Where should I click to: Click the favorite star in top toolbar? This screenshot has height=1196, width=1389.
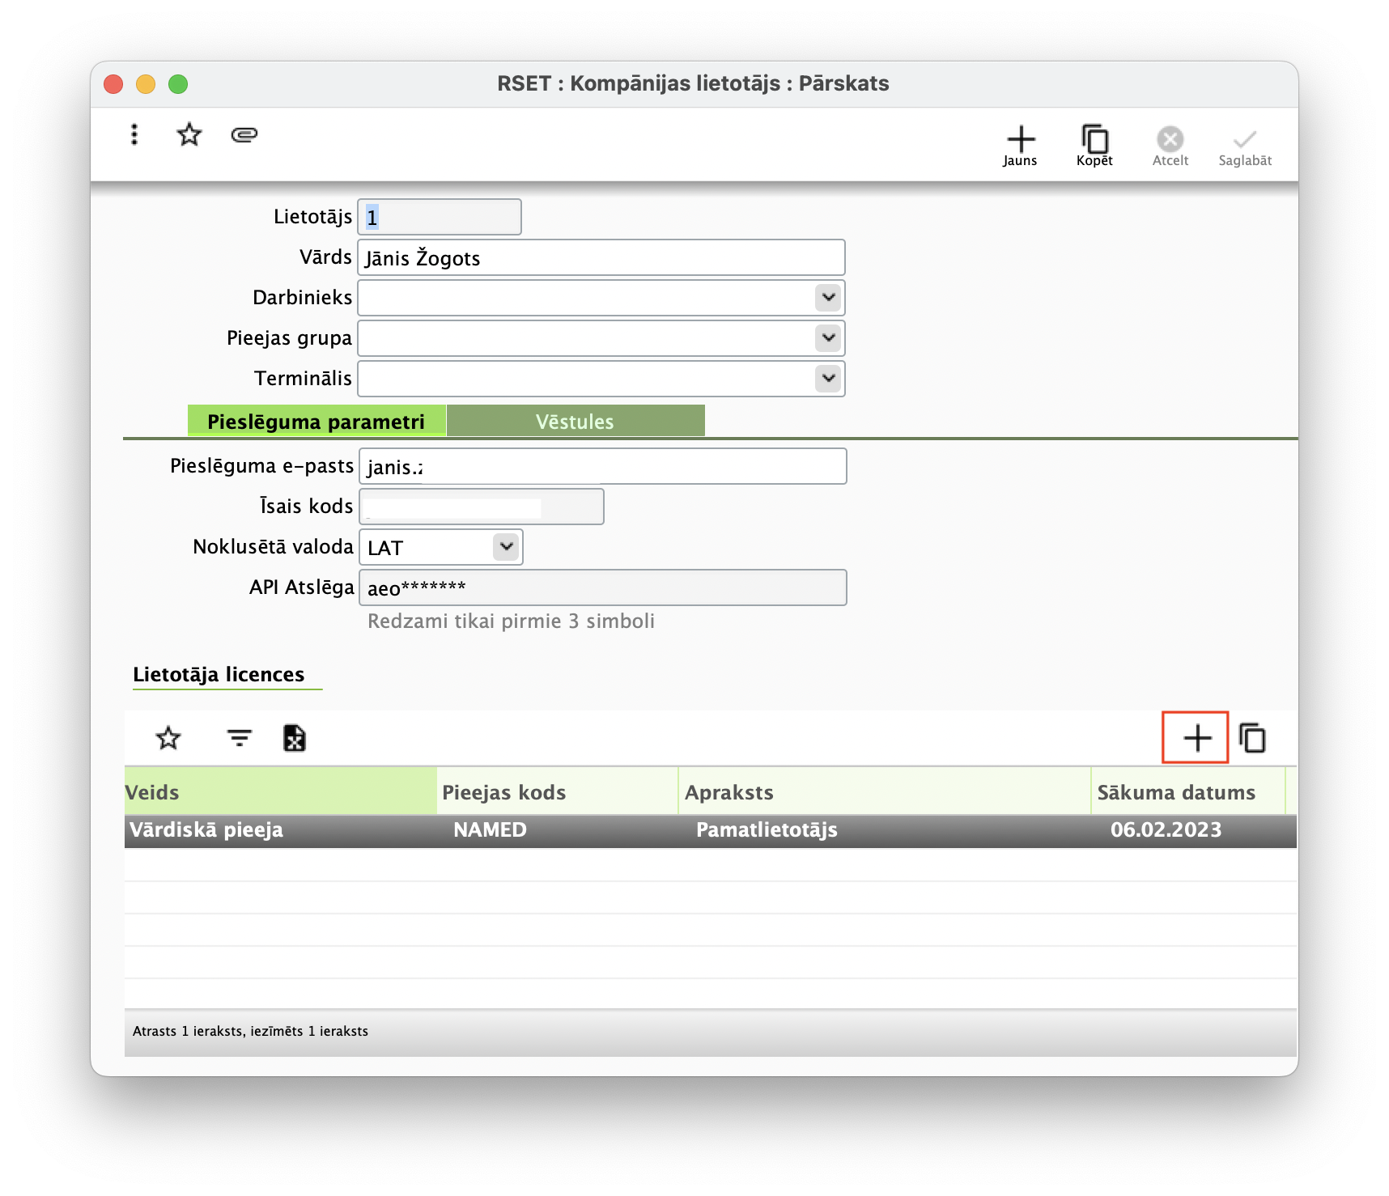tap(189, 134)
